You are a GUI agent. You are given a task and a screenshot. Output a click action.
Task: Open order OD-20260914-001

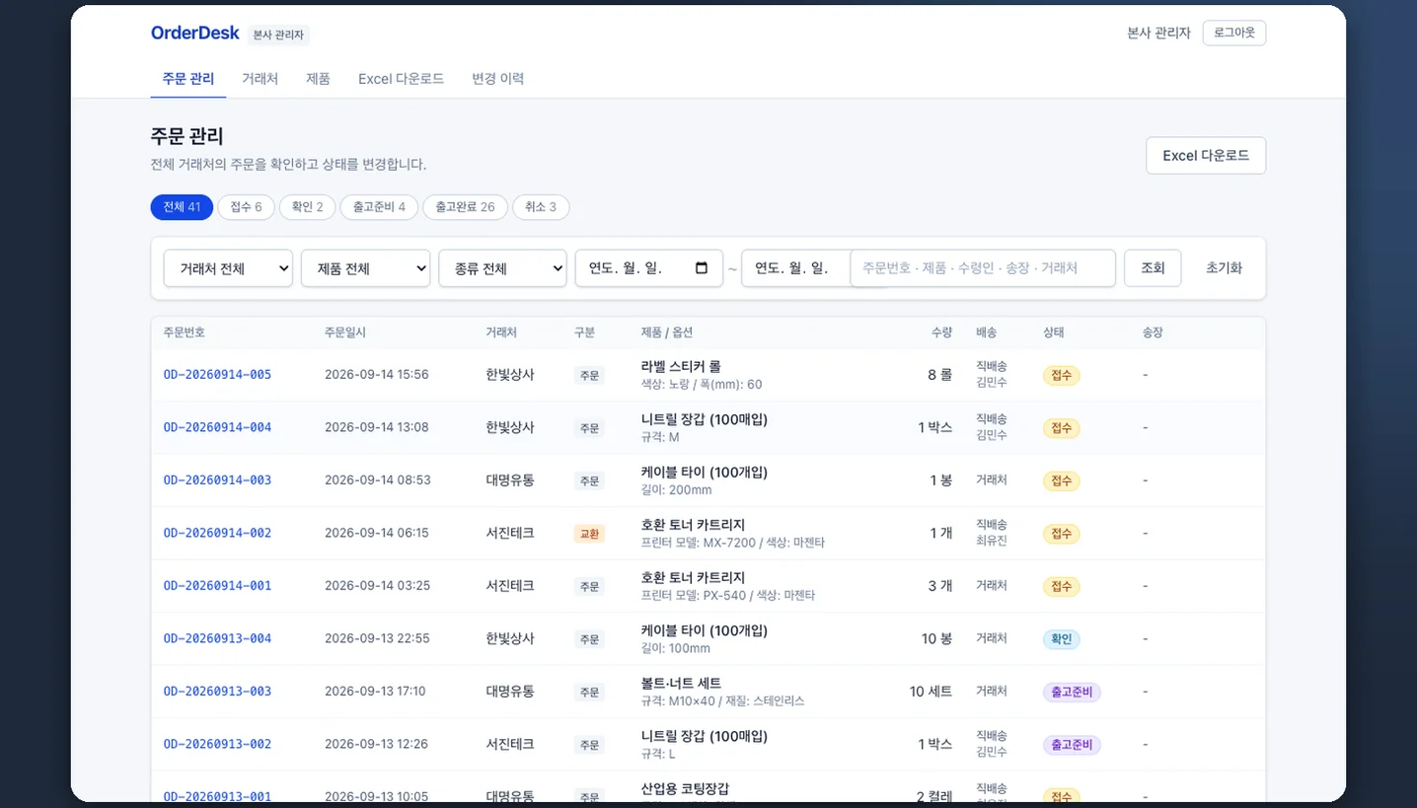[x=217, y=586]
